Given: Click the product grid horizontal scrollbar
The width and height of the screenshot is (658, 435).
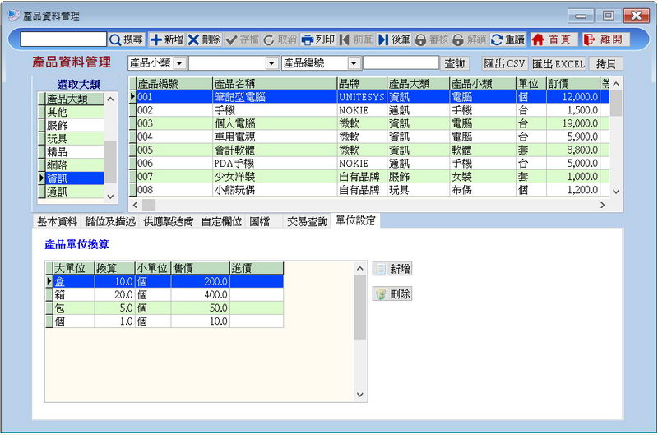Looking at the screenshot, I should pyautogui.click(x=370, y=203).
